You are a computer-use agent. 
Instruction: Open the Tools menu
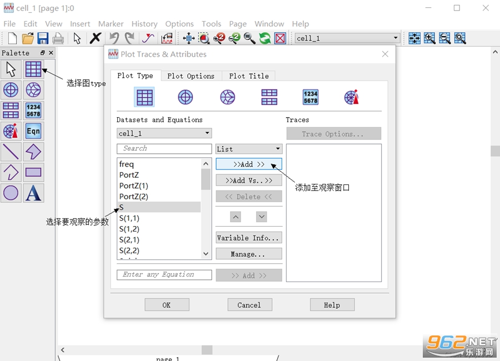(x=211, y=24)
